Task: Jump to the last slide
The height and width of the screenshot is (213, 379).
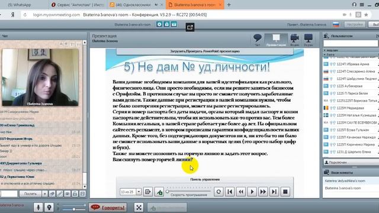Action: click(274, 192)
